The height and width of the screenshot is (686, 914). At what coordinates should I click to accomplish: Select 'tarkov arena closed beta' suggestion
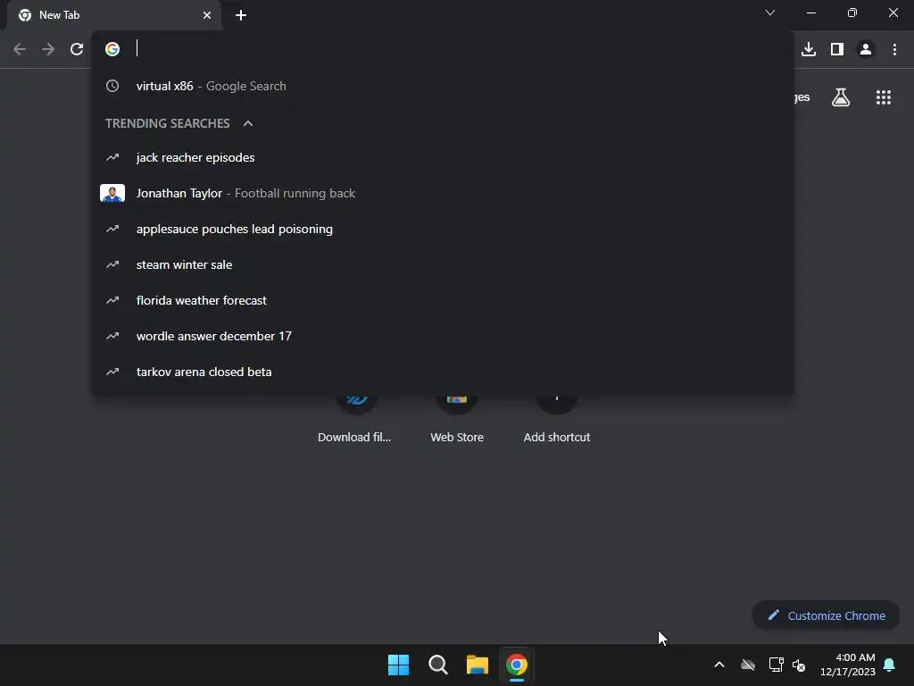click(x=443, y=372)
